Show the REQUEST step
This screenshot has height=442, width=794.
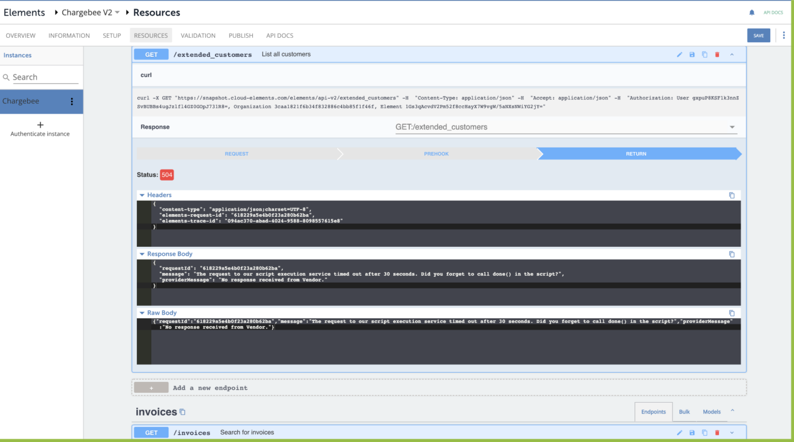point(237,154)
